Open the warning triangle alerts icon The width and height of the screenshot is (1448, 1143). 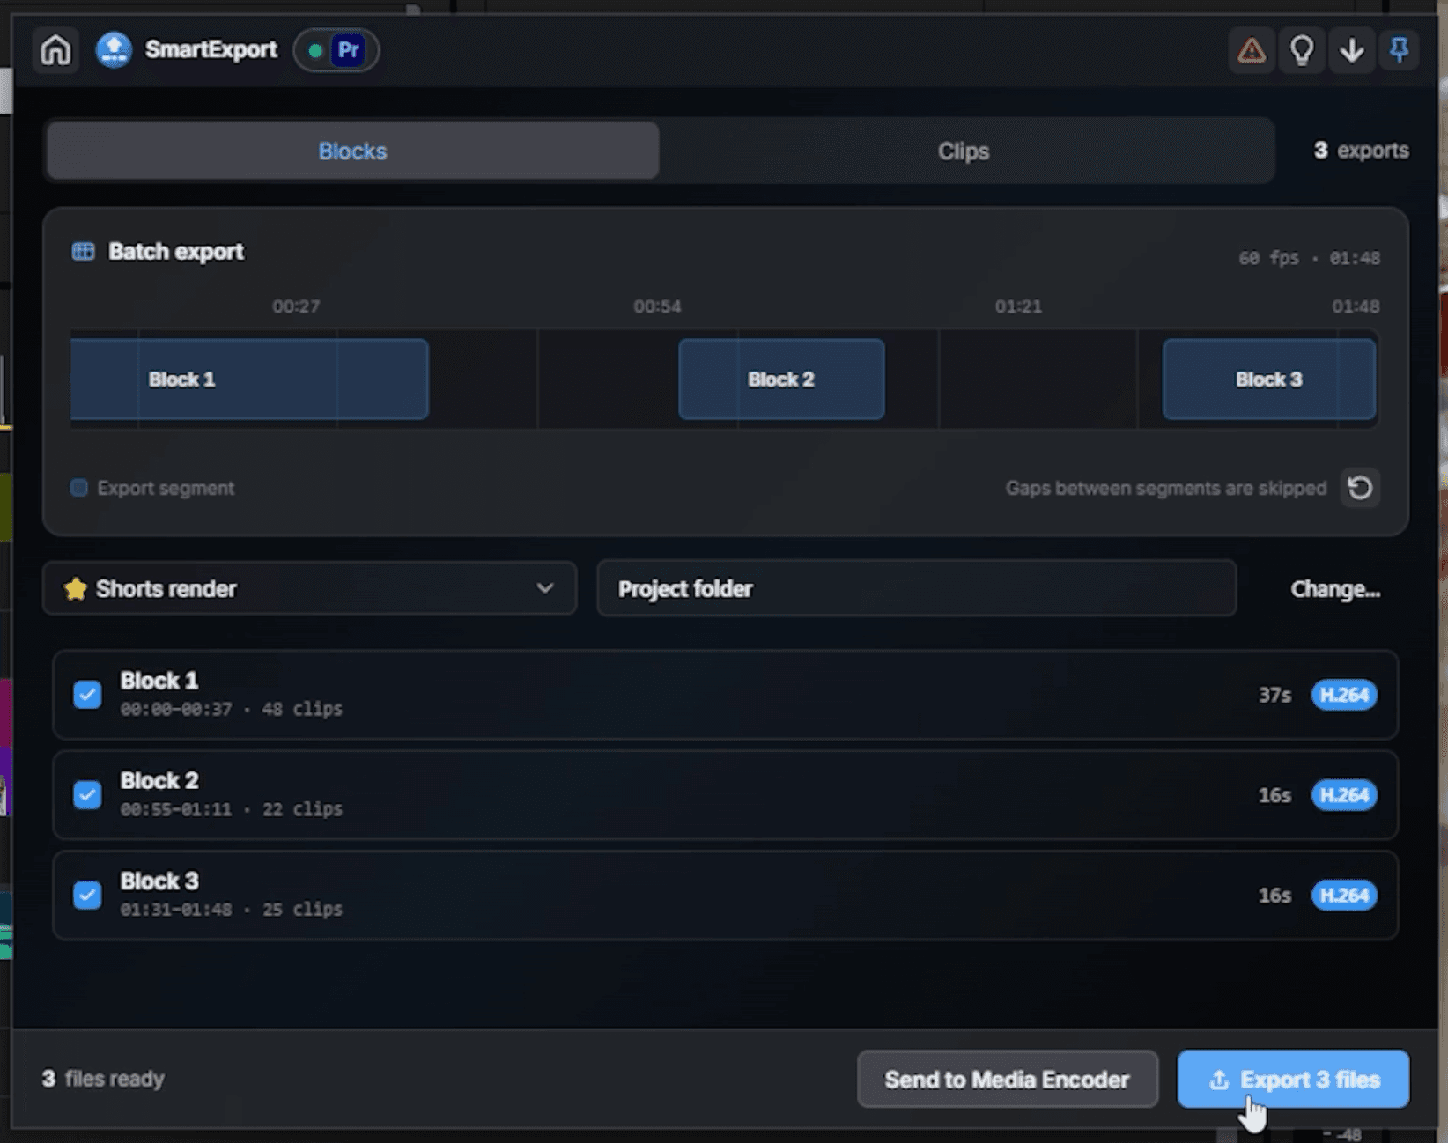1252,50
